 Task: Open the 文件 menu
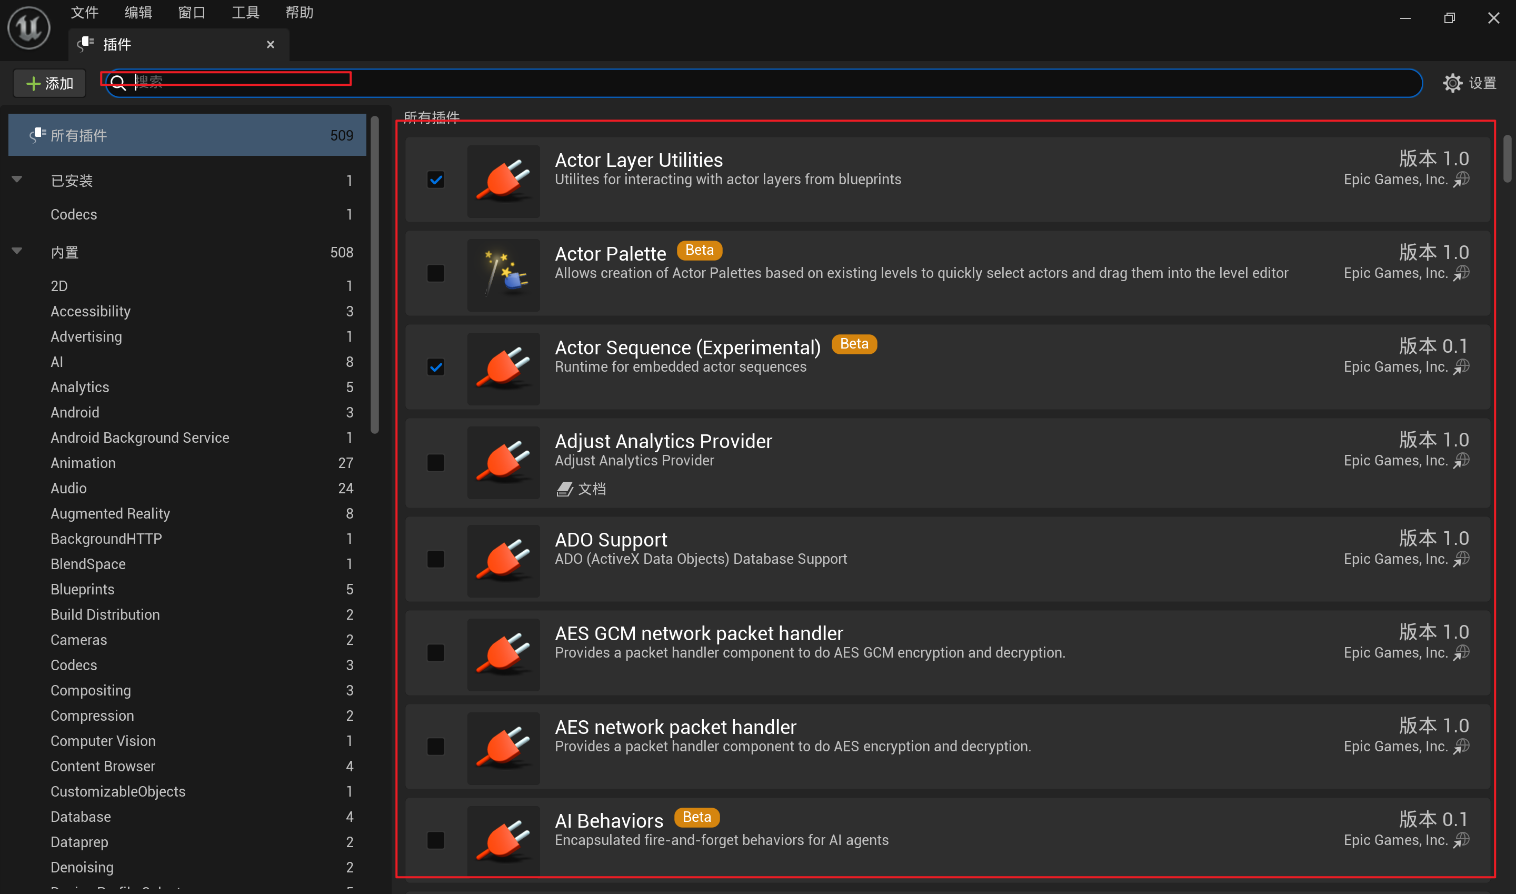84,12
